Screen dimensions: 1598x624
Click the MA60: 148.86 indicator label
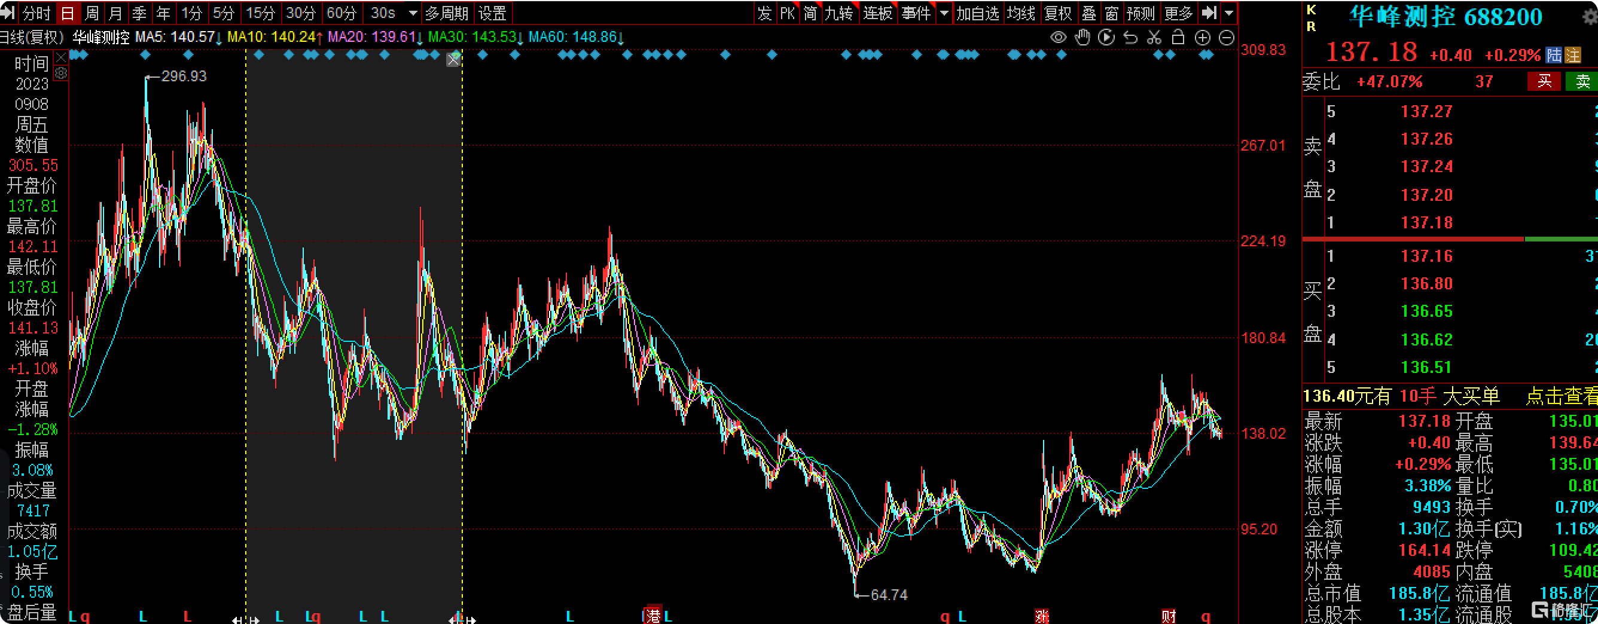(x=577, y=37)
